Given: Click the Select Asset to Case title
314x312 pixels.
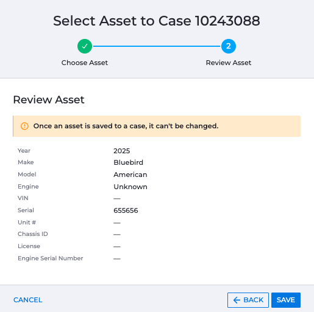Looking at the screenshot, I should pyautogui.click(x=157, y=21).
